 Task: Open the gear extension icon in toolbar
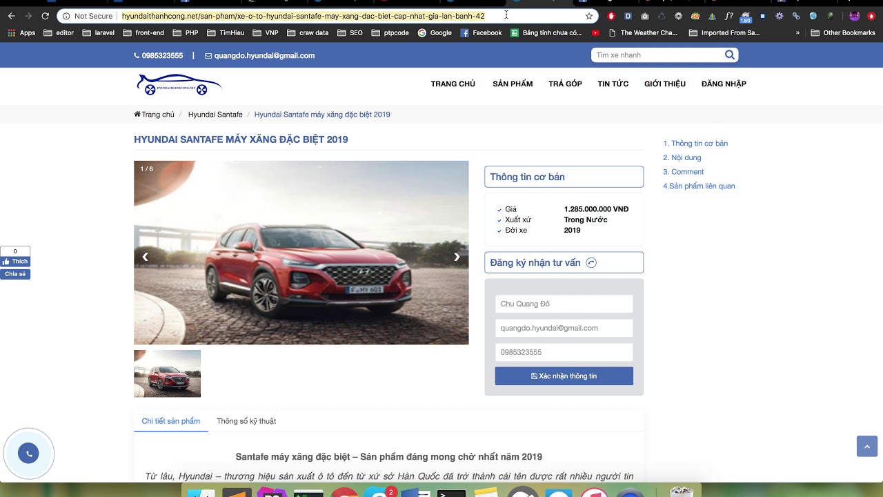coord(678,16)
